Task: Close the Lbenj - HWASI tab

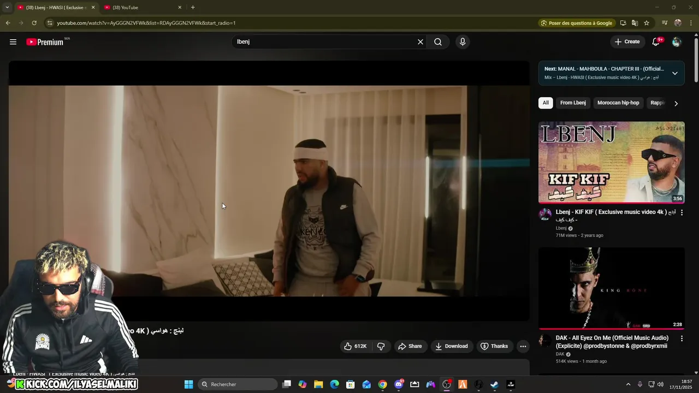Action: point(93,7)
